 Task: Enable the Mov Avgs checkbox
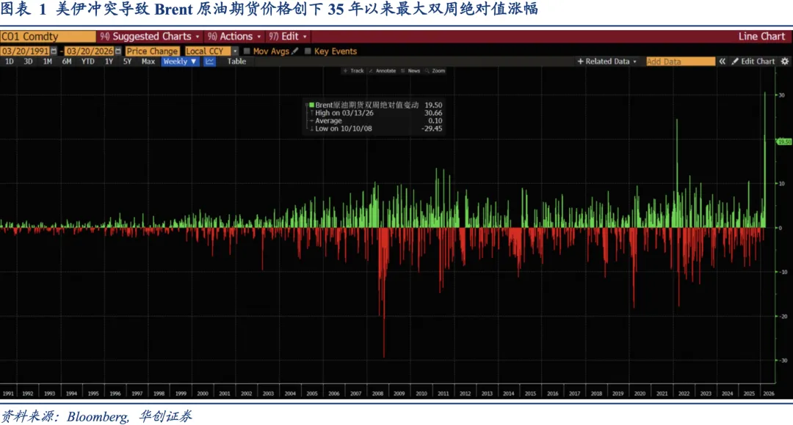click(x=247, y=51)
